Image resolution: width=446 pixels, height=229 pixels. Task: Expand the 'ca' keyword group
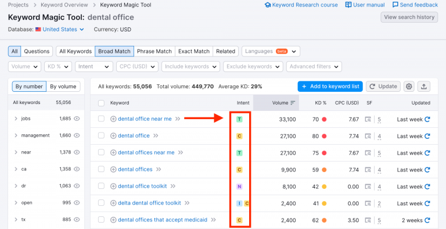pyautogui.click(x=16, y=169)
